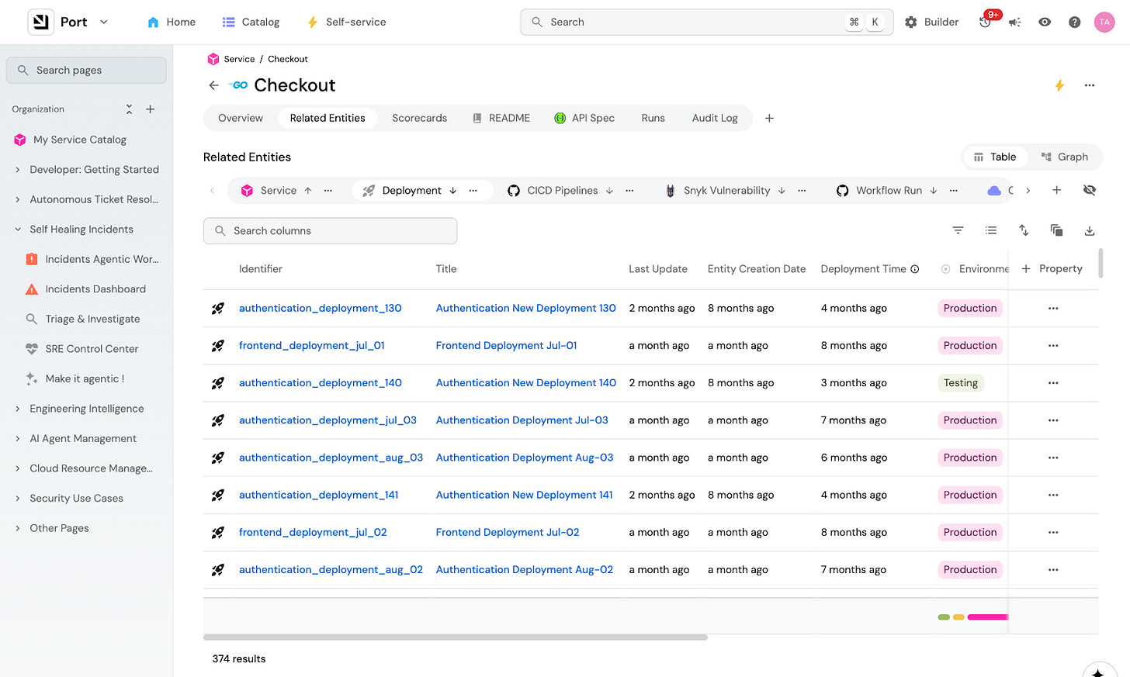Focus the Search columns field
1130x677 pixels.
[x=330, y=230]
